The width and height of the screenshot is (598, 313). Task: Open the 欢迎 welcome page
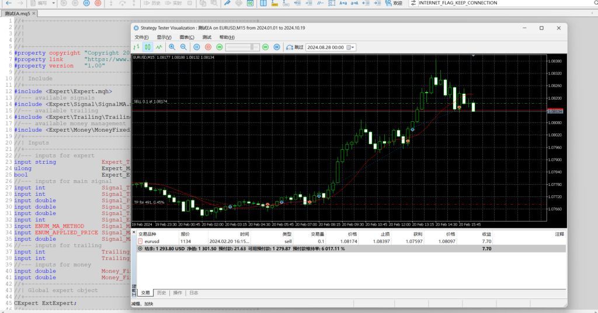point(394,3)
